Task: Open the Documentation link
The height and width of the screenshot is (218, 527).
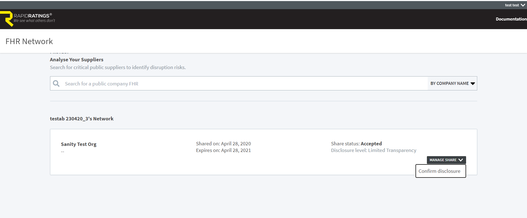Action: pos(511,19)
